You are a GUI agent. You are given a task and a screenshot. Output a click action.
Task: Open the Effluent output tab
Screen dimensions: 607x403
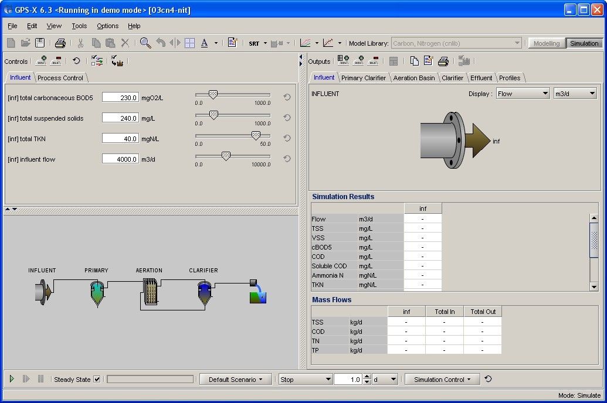click(x=481, y=78)
